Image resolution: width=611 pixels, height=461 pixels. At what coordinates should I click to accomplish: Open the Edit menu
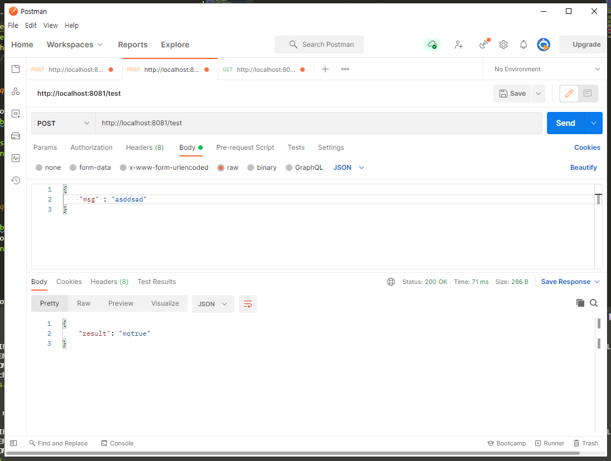click(x=31, y=25)
